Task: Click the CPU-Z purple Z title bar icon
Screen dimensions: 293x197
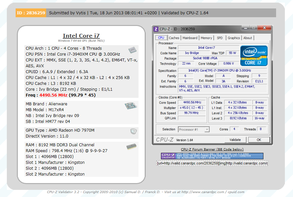Action: tap(156, 29)
